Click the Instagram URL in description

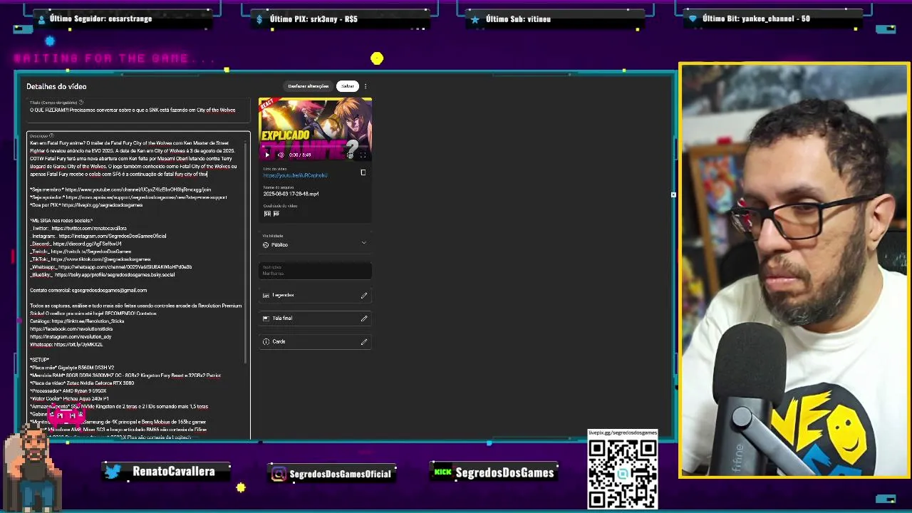tap(112, 237)
